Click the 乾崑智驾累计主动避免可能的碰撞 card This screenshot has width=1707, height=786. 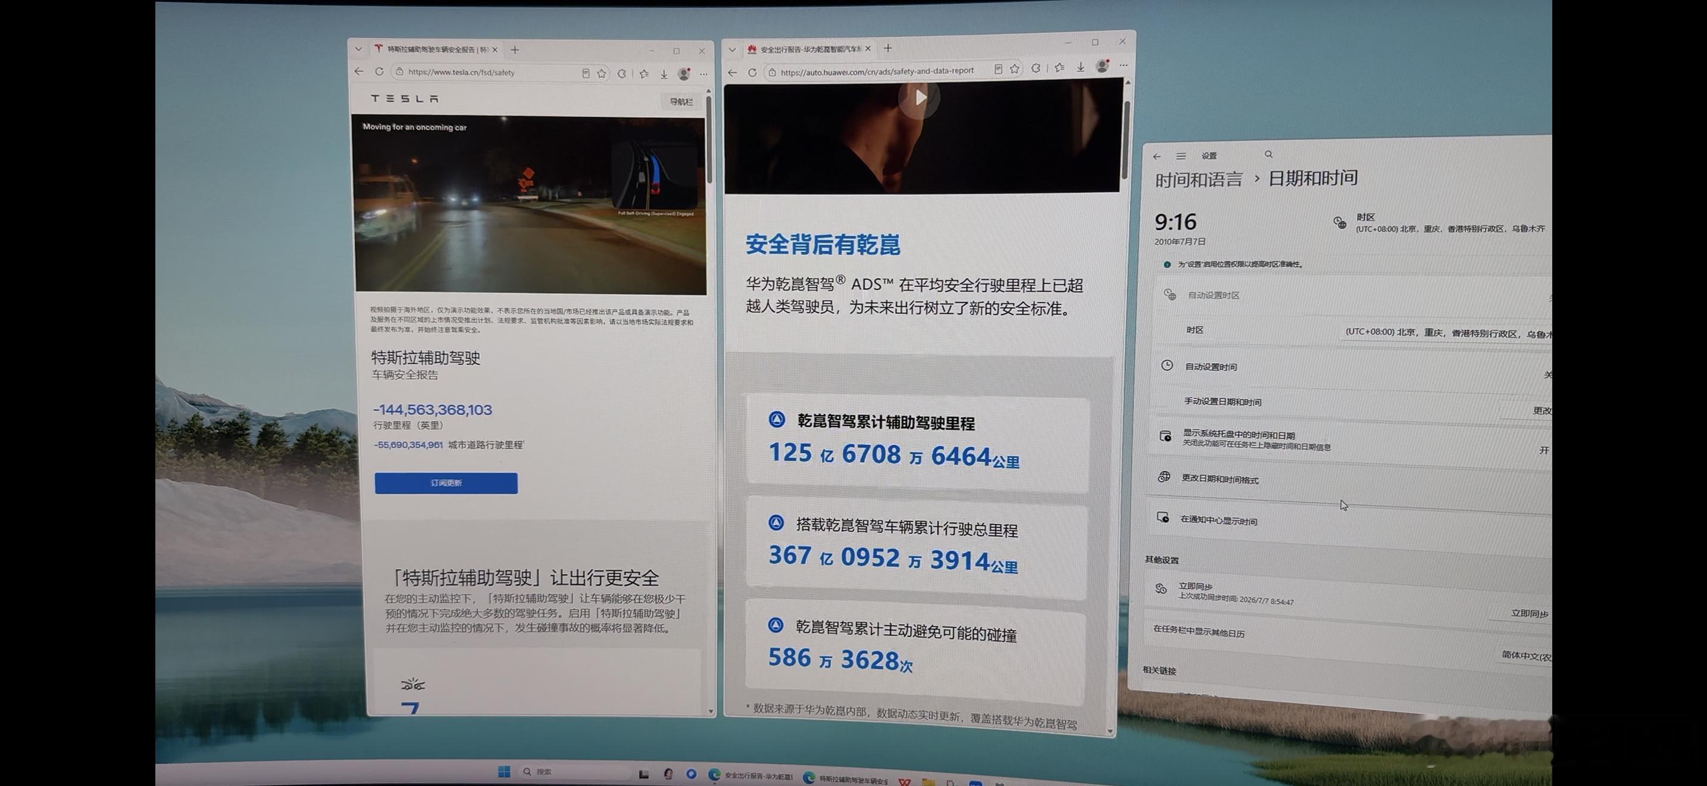[915, 652]
